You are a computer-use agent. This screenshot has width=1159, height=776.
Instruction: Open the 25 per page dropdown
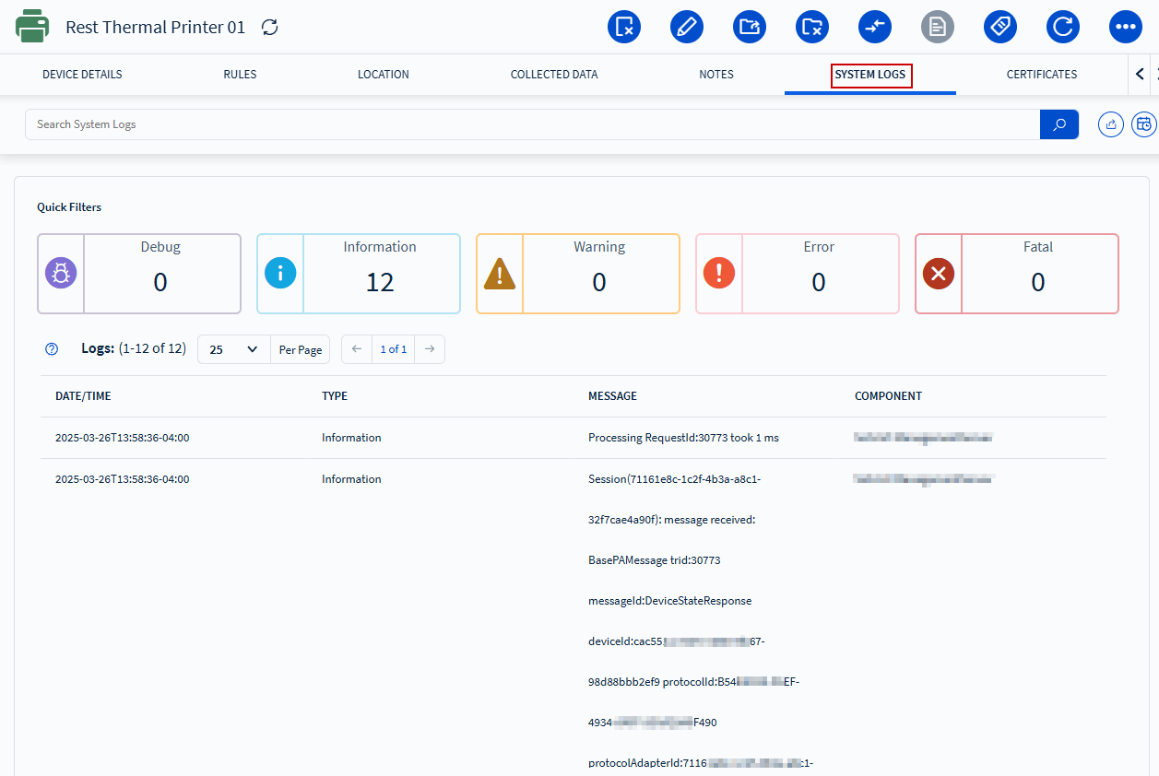tap(234, 349)
